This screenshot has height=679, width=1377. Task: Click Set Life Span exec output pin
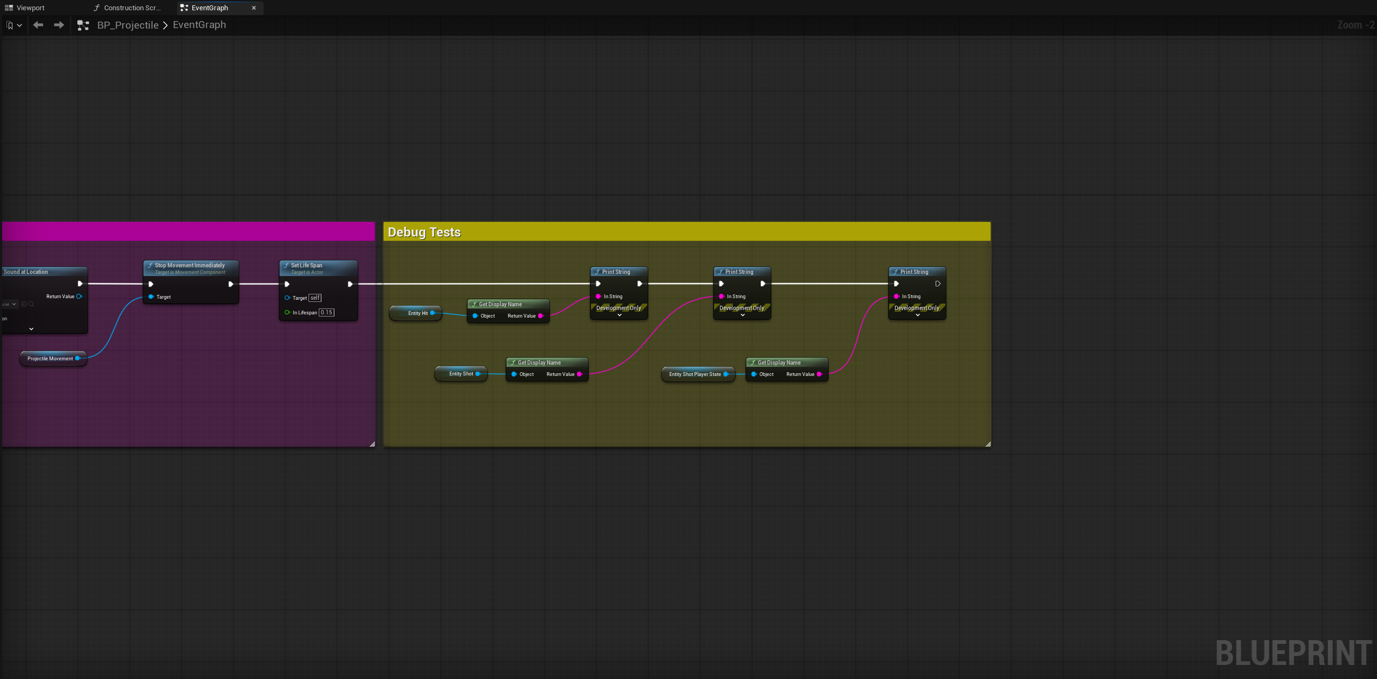pos(350,284)
